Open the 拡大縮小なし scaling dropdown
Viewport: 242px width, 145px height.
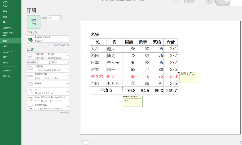pos(68,107)
